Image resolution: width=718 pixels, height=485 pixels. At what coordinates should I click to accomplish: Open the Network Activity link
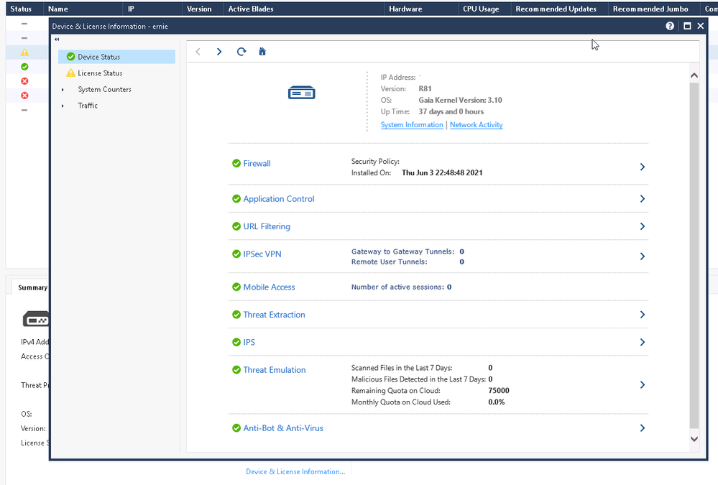(477, 124)
